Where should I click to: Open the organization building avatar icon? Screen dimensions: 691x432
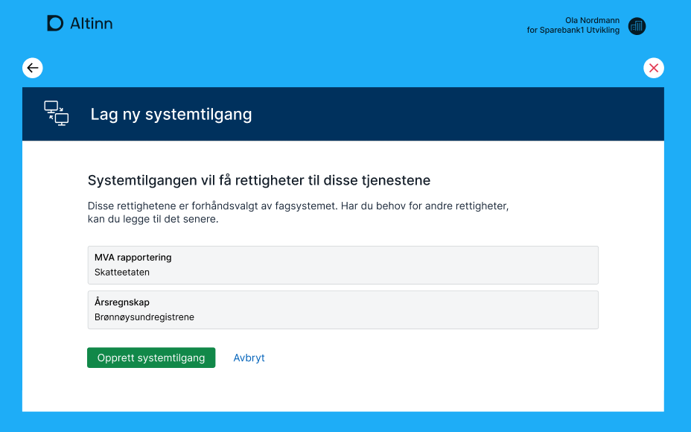tap(637, 26)
